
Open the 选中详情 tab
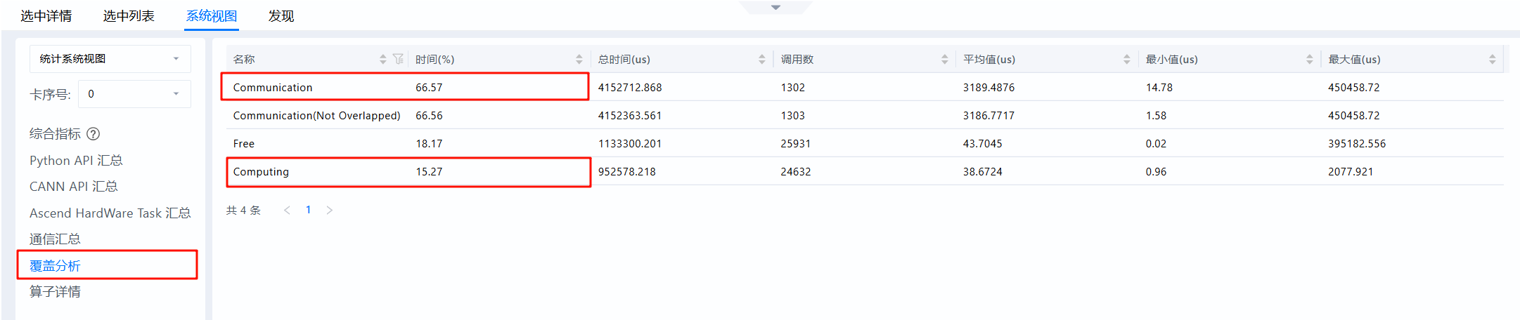click(x=46, y=15)
